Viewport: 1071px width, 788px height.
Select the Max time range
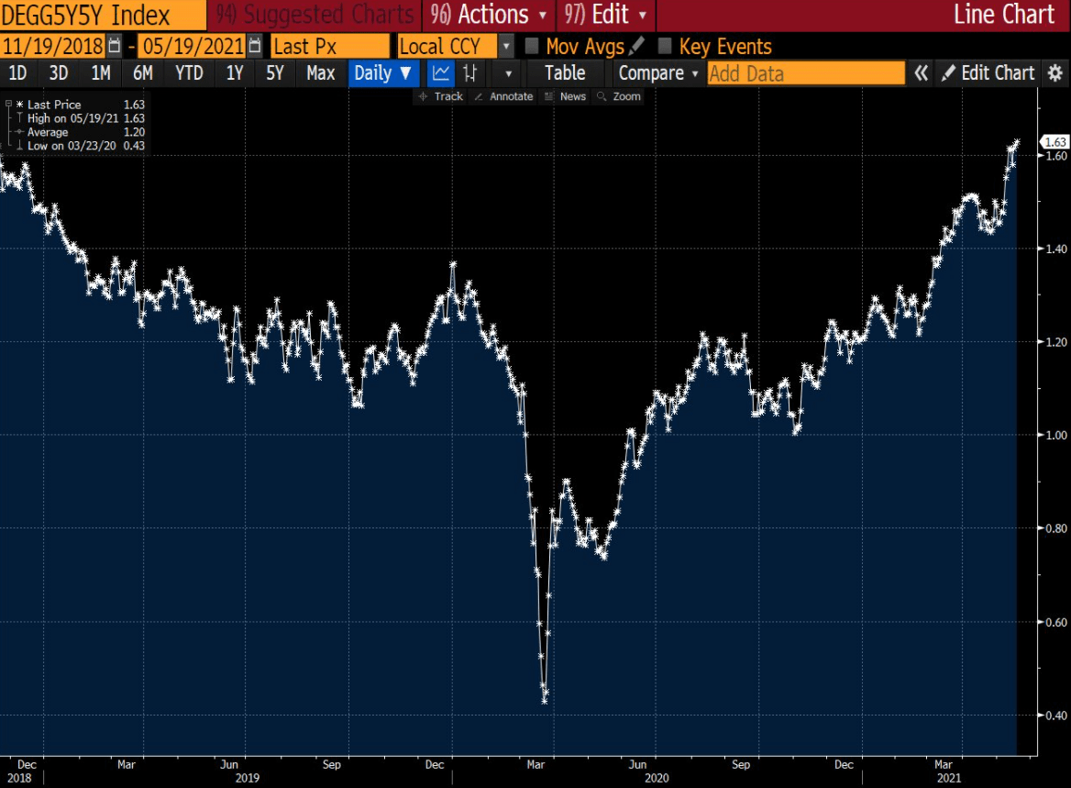click(x=320, y=72)
